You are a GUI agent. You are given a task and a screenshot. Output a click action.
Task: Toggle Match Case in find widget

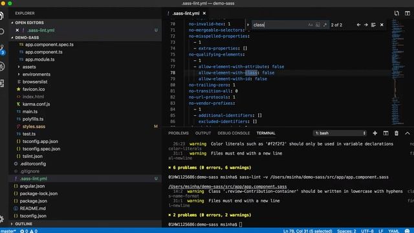click(x=310, y=25)
